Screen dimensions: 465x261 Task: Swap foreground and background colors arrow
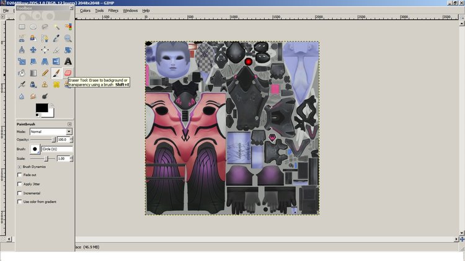(x=52, y=105)
